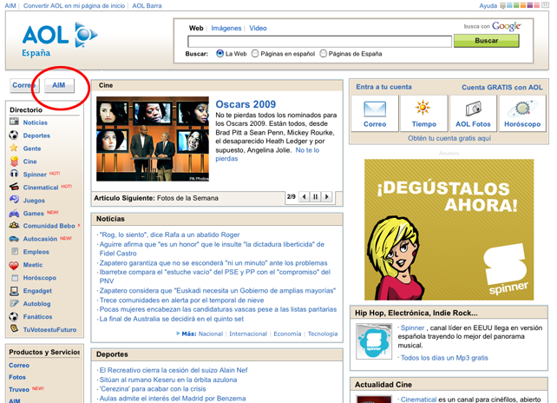557x403 pixels.
Task: Open the Economía news category link
Action: pyautogui.click(x=287, y=334)
